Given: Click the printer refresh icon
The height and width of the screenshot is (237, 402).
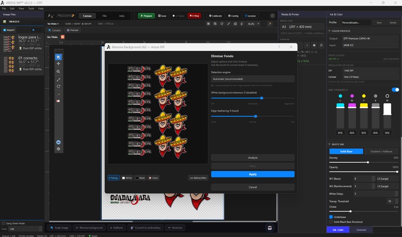Looking at the screenshot, I should click(321, 45).
